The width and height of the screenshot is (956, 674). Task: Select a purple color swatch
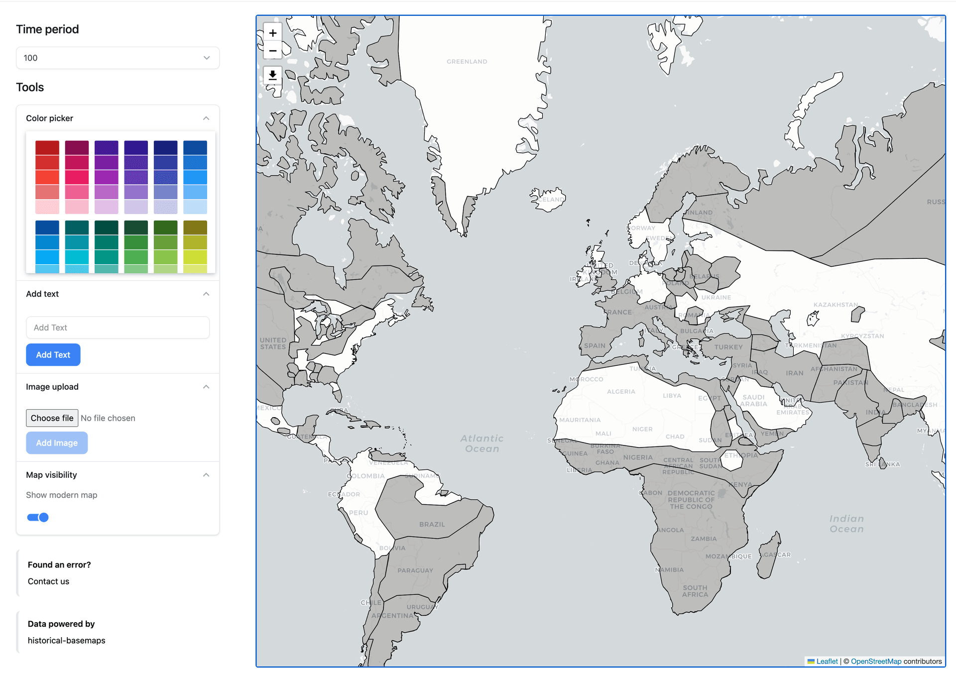106,162
